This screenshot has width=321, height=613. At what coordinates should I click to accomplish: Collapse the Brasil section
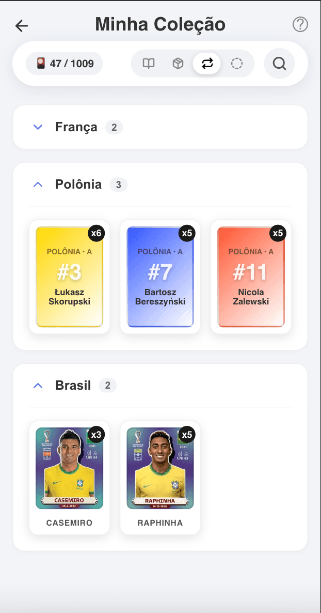point(38,386)
